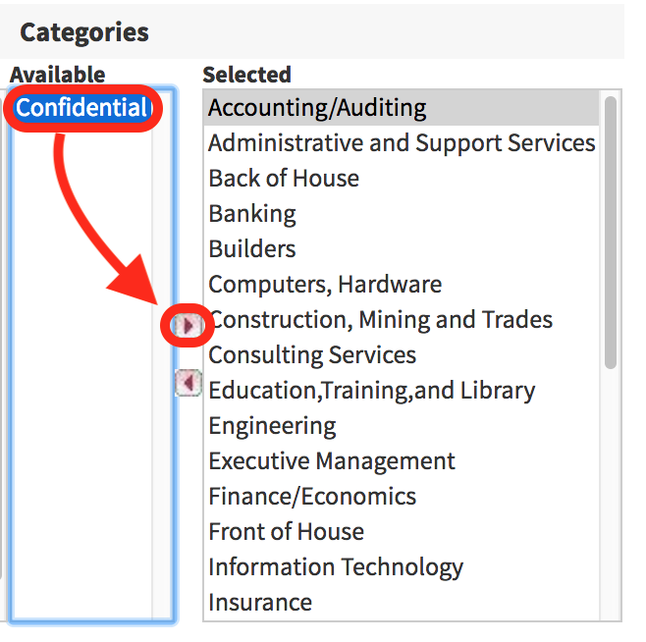Select the Back of House category
The width and height of the screenshot is (646, 642).
(284, 179)
